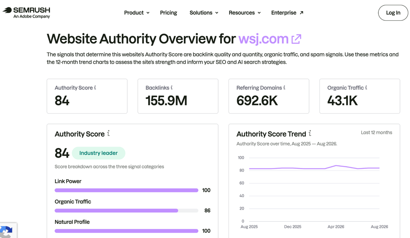Show info icon for Organic Traffic card

[x=366, y=88]
